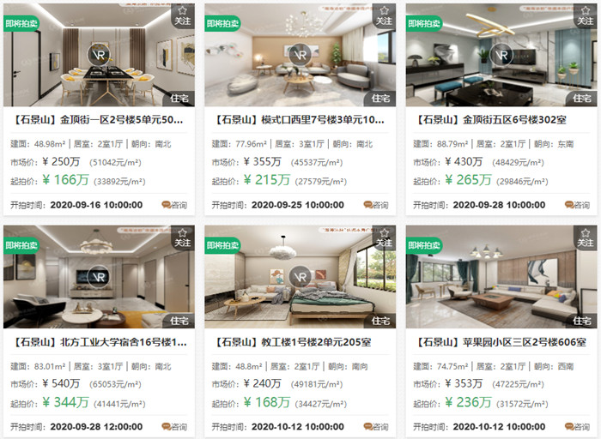Screen dimensions: 601x439
Task: Open 咨询 chat for 苹果园小区三区2号楼606室
Action: point(577,427)
